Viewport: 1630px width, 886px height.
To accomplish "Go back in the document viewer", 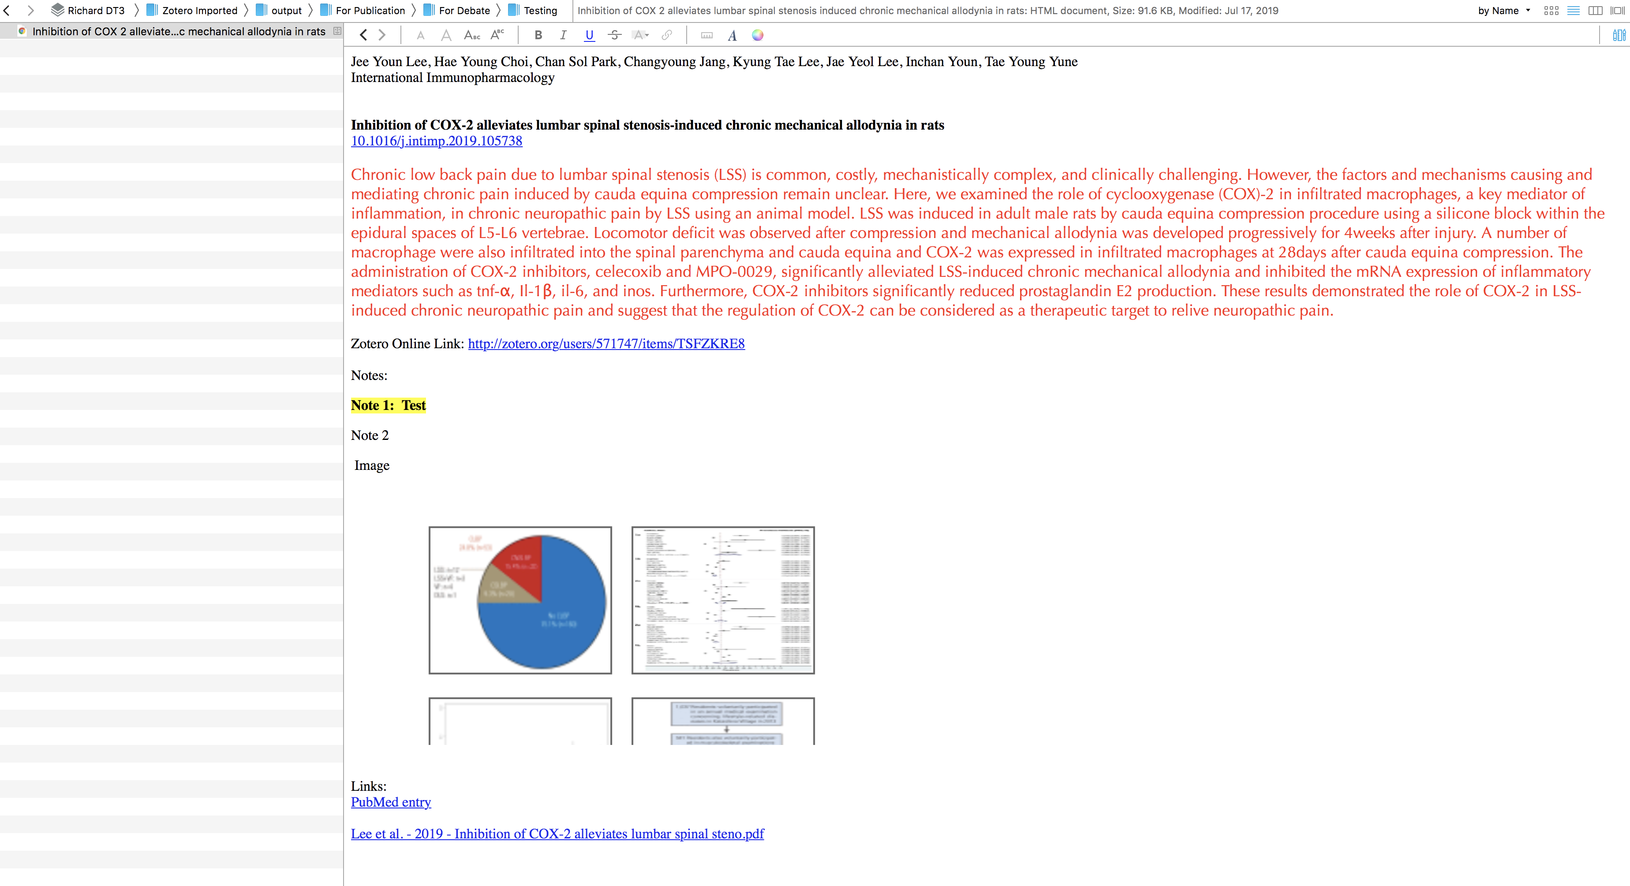I will pyautogui.click(x=363, y=35).
